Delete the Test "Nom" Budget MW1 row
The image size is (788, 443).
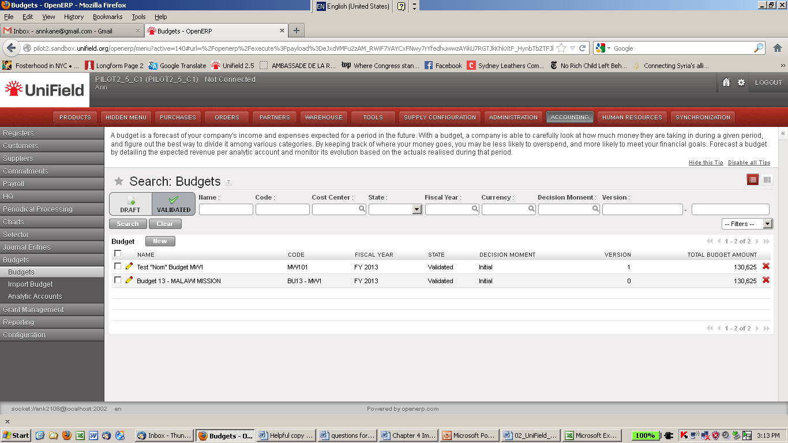coord(766,266)
